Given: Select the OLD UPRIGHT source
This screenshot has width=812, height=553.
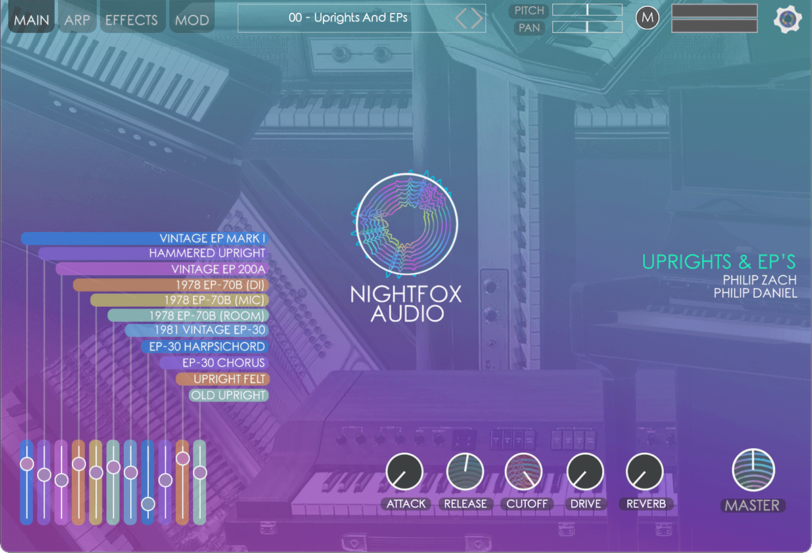Looking at the screenshot, I should coord(228,395).
